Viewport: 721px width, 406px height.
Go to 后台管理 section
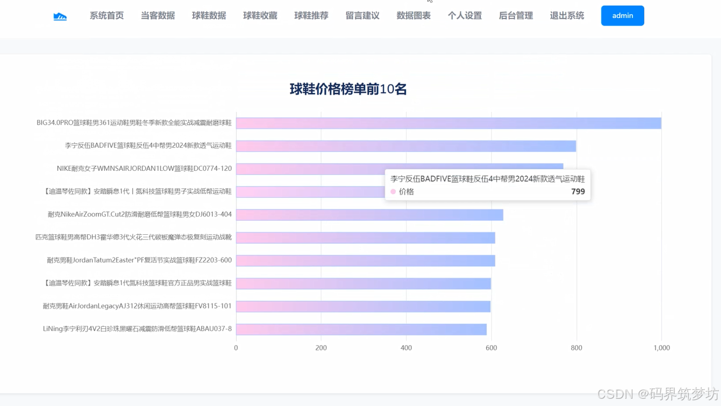tap(516, 16)
